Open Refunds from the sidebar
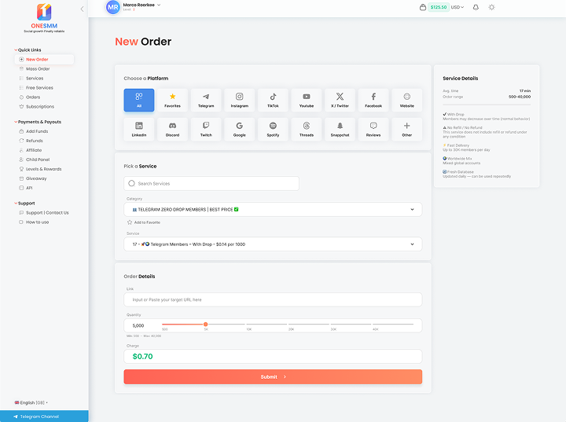The image size is (566, 422). coord(31,141)
